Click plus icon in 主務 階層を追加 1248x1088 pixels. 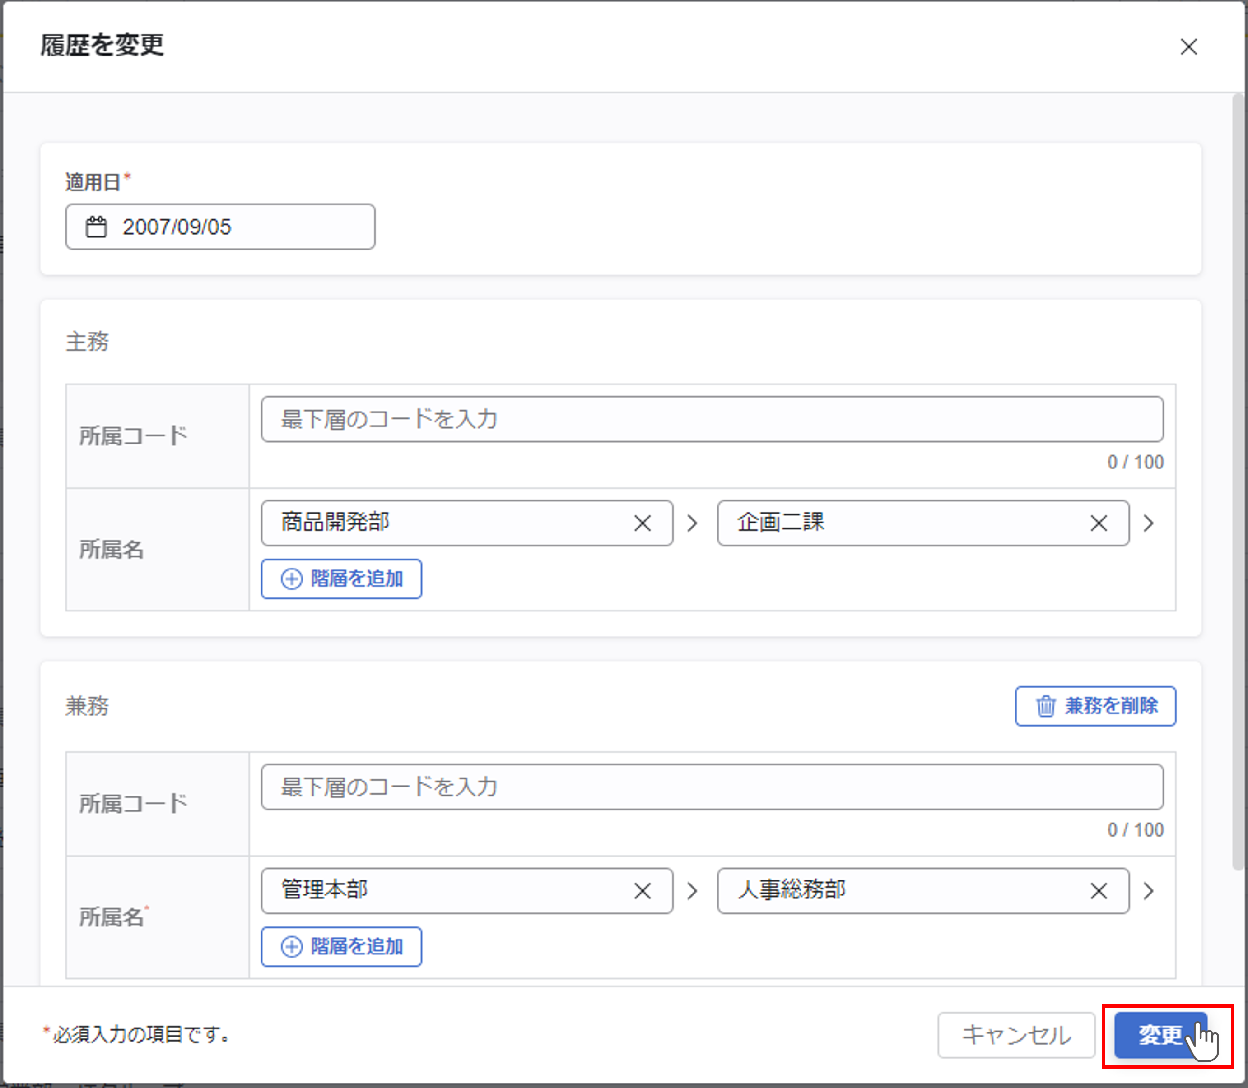(292, 579)
